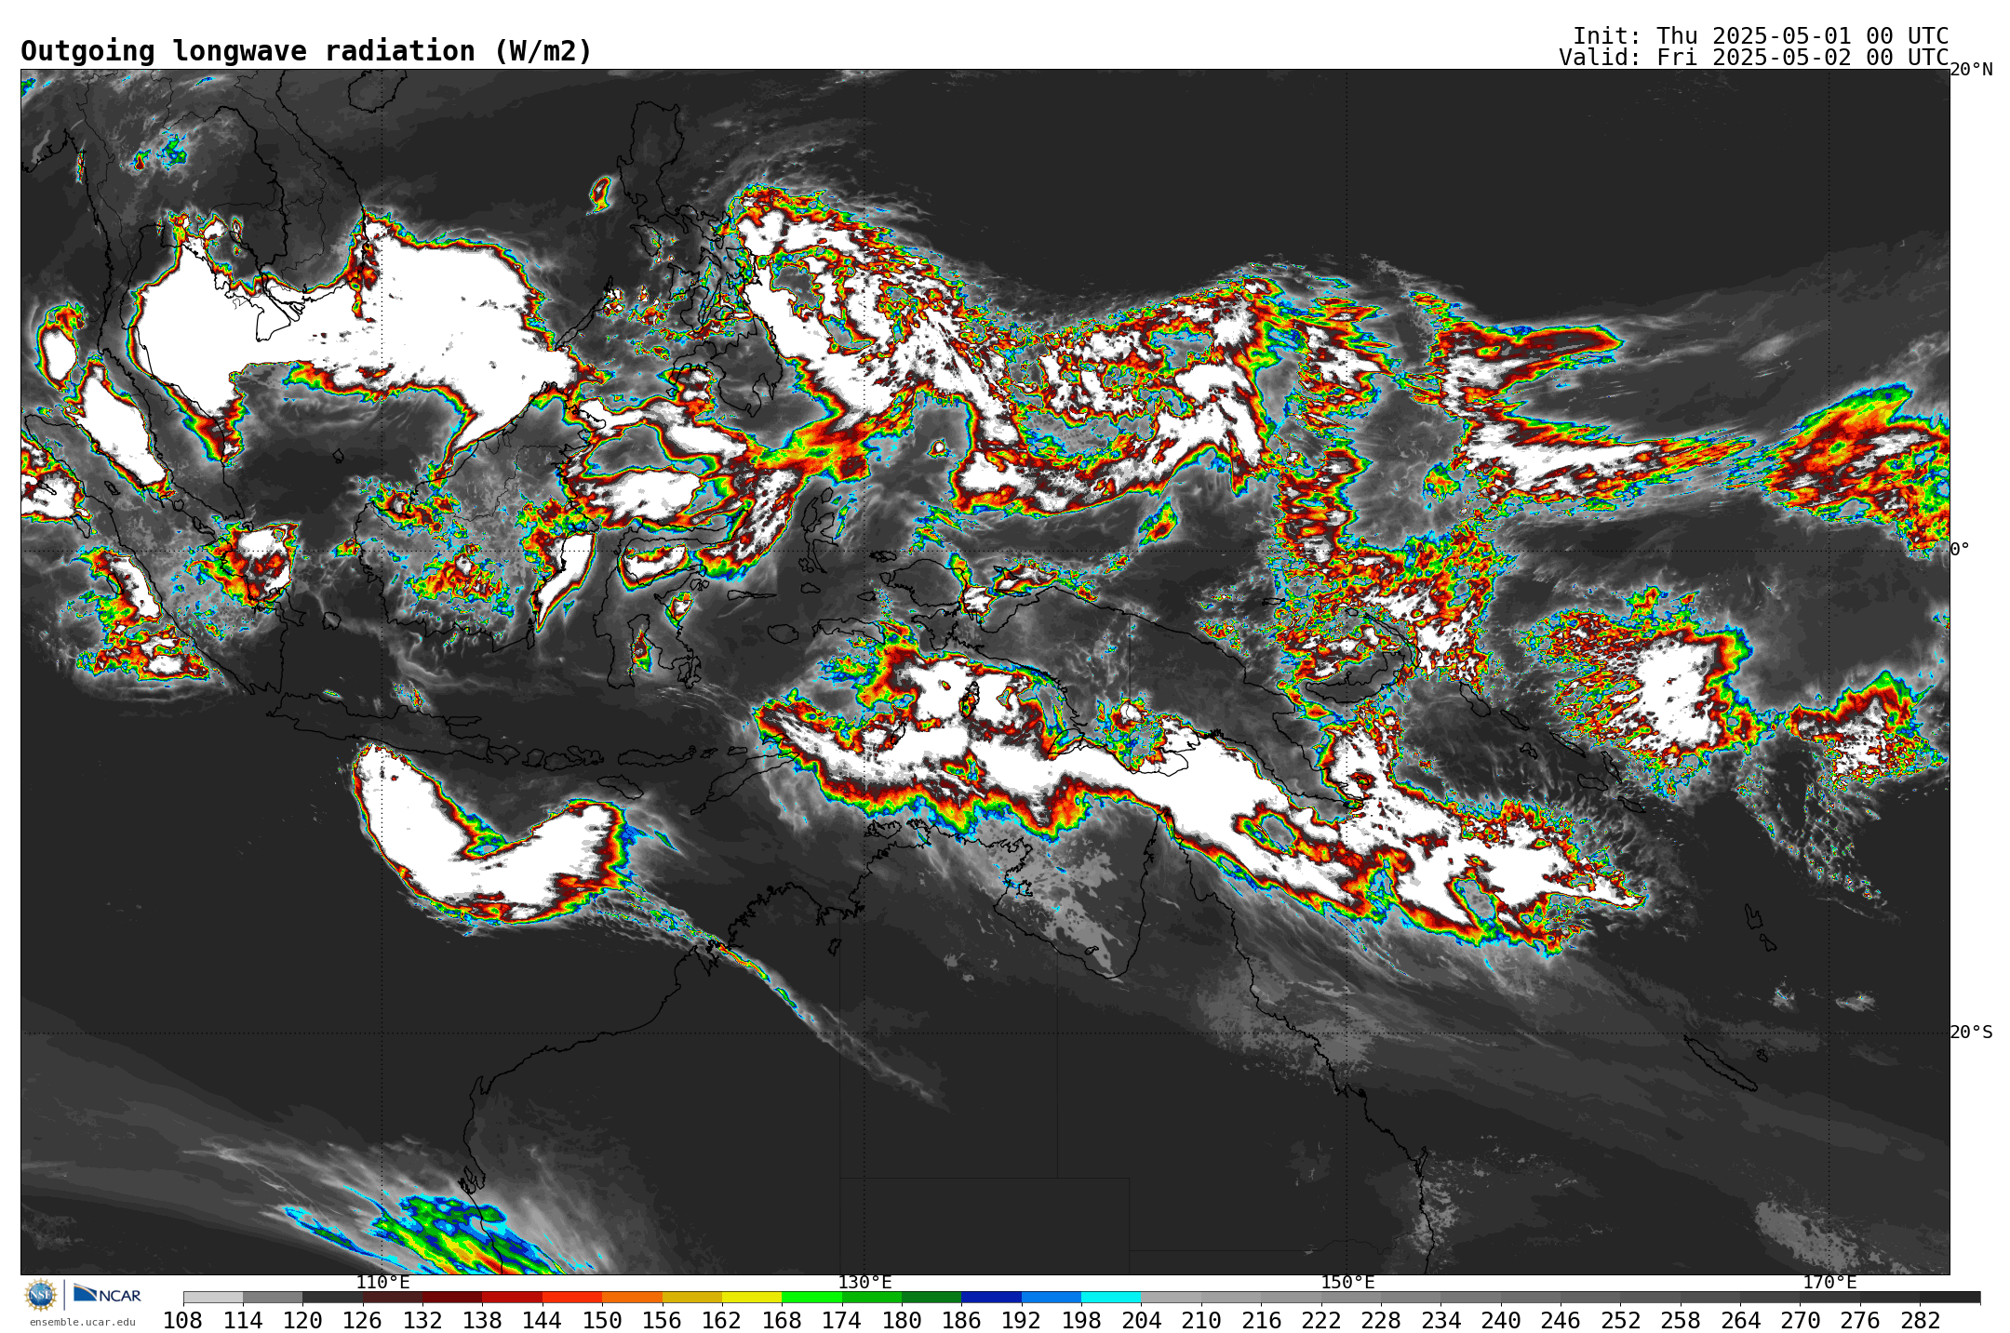Click the colorbar value 132
2010x1333 pixels.
click(x=422, y=1321)
